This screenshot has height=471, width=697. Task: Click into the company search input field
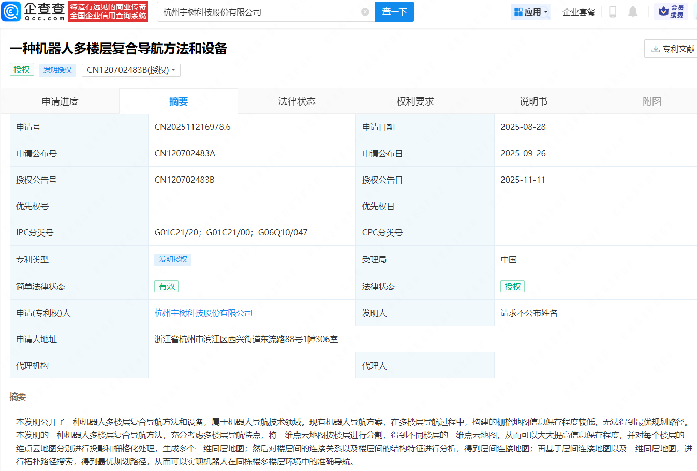click(x=259, y=12)
